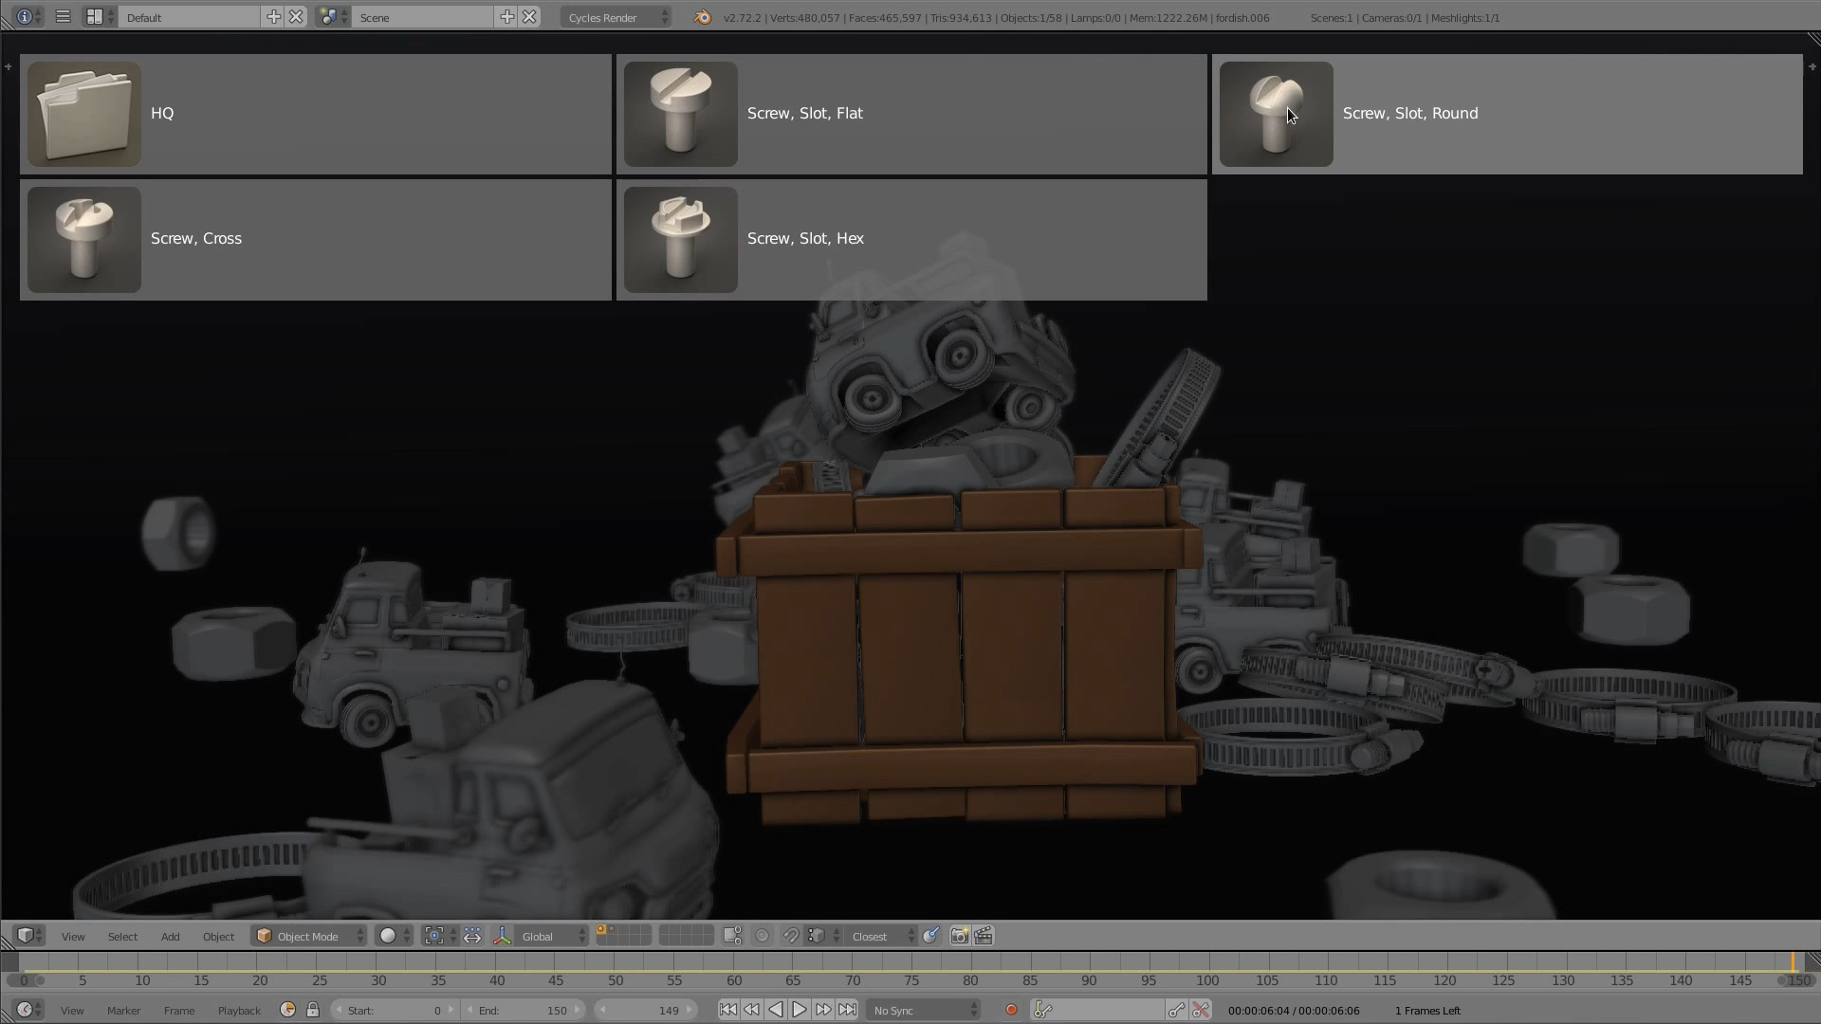Delete keyframes with crossed key icon
1821x1024 pixels.
point(1201,1010)
